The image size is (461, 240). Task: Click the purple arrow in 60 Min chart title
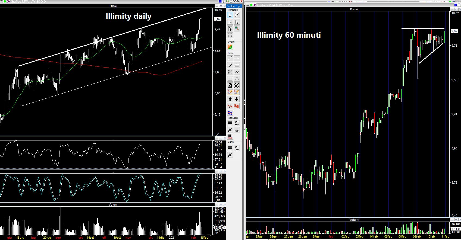(255, 5)
